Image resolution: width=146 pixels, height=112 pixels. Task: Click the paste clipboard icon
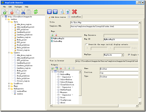pos(29,12)
